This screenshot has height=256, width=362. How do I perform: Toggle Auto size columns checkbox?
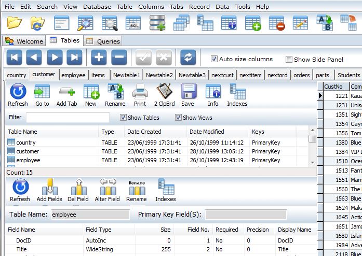pyautogui.click(x=214, y=59)
